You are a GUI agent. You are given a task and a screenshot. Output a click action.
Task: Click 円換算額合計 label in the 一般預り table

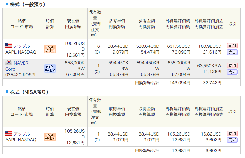[x=147, y=83]
